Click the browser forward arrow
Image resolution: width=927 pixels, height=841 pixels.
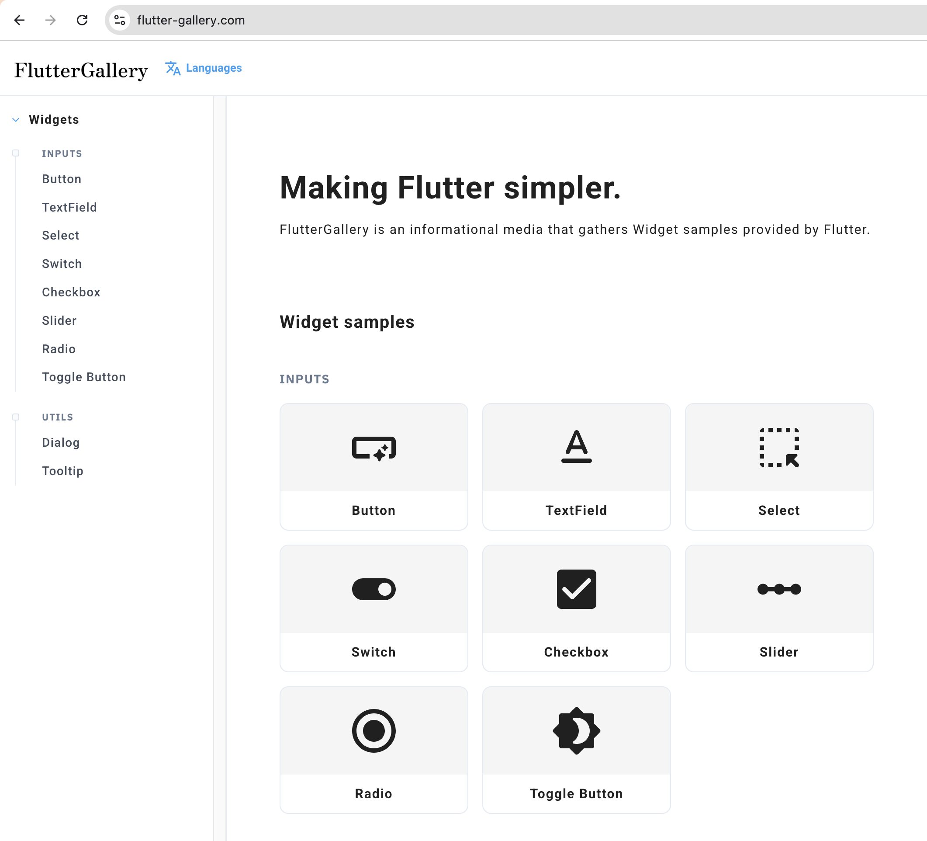pos(51,20)
